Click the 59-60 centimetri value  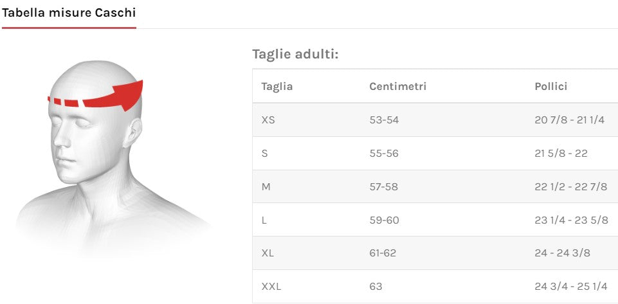(384, 220)
